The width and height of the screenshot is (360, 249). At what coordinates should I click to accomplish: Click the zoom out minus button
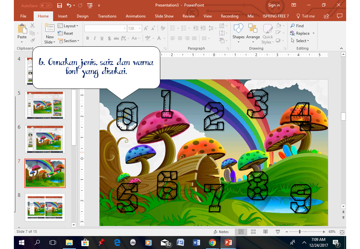287,232
